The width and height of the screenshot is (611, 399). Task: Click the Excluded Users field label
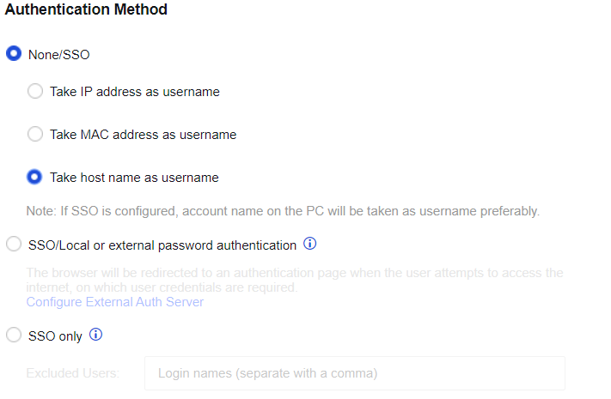tap(73, 373)
